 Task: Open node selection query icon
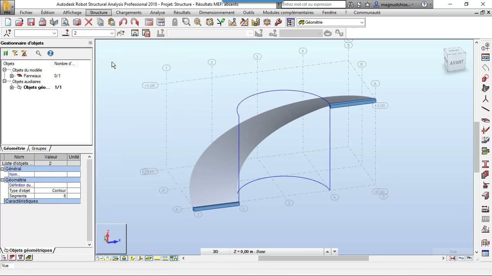pyautogui.click(x=7, y=33)
